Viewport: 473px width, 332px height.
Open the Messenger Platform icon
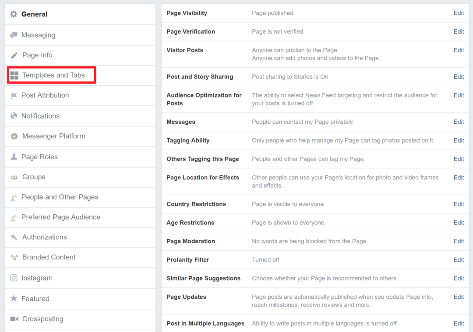[x=14, y=136]
